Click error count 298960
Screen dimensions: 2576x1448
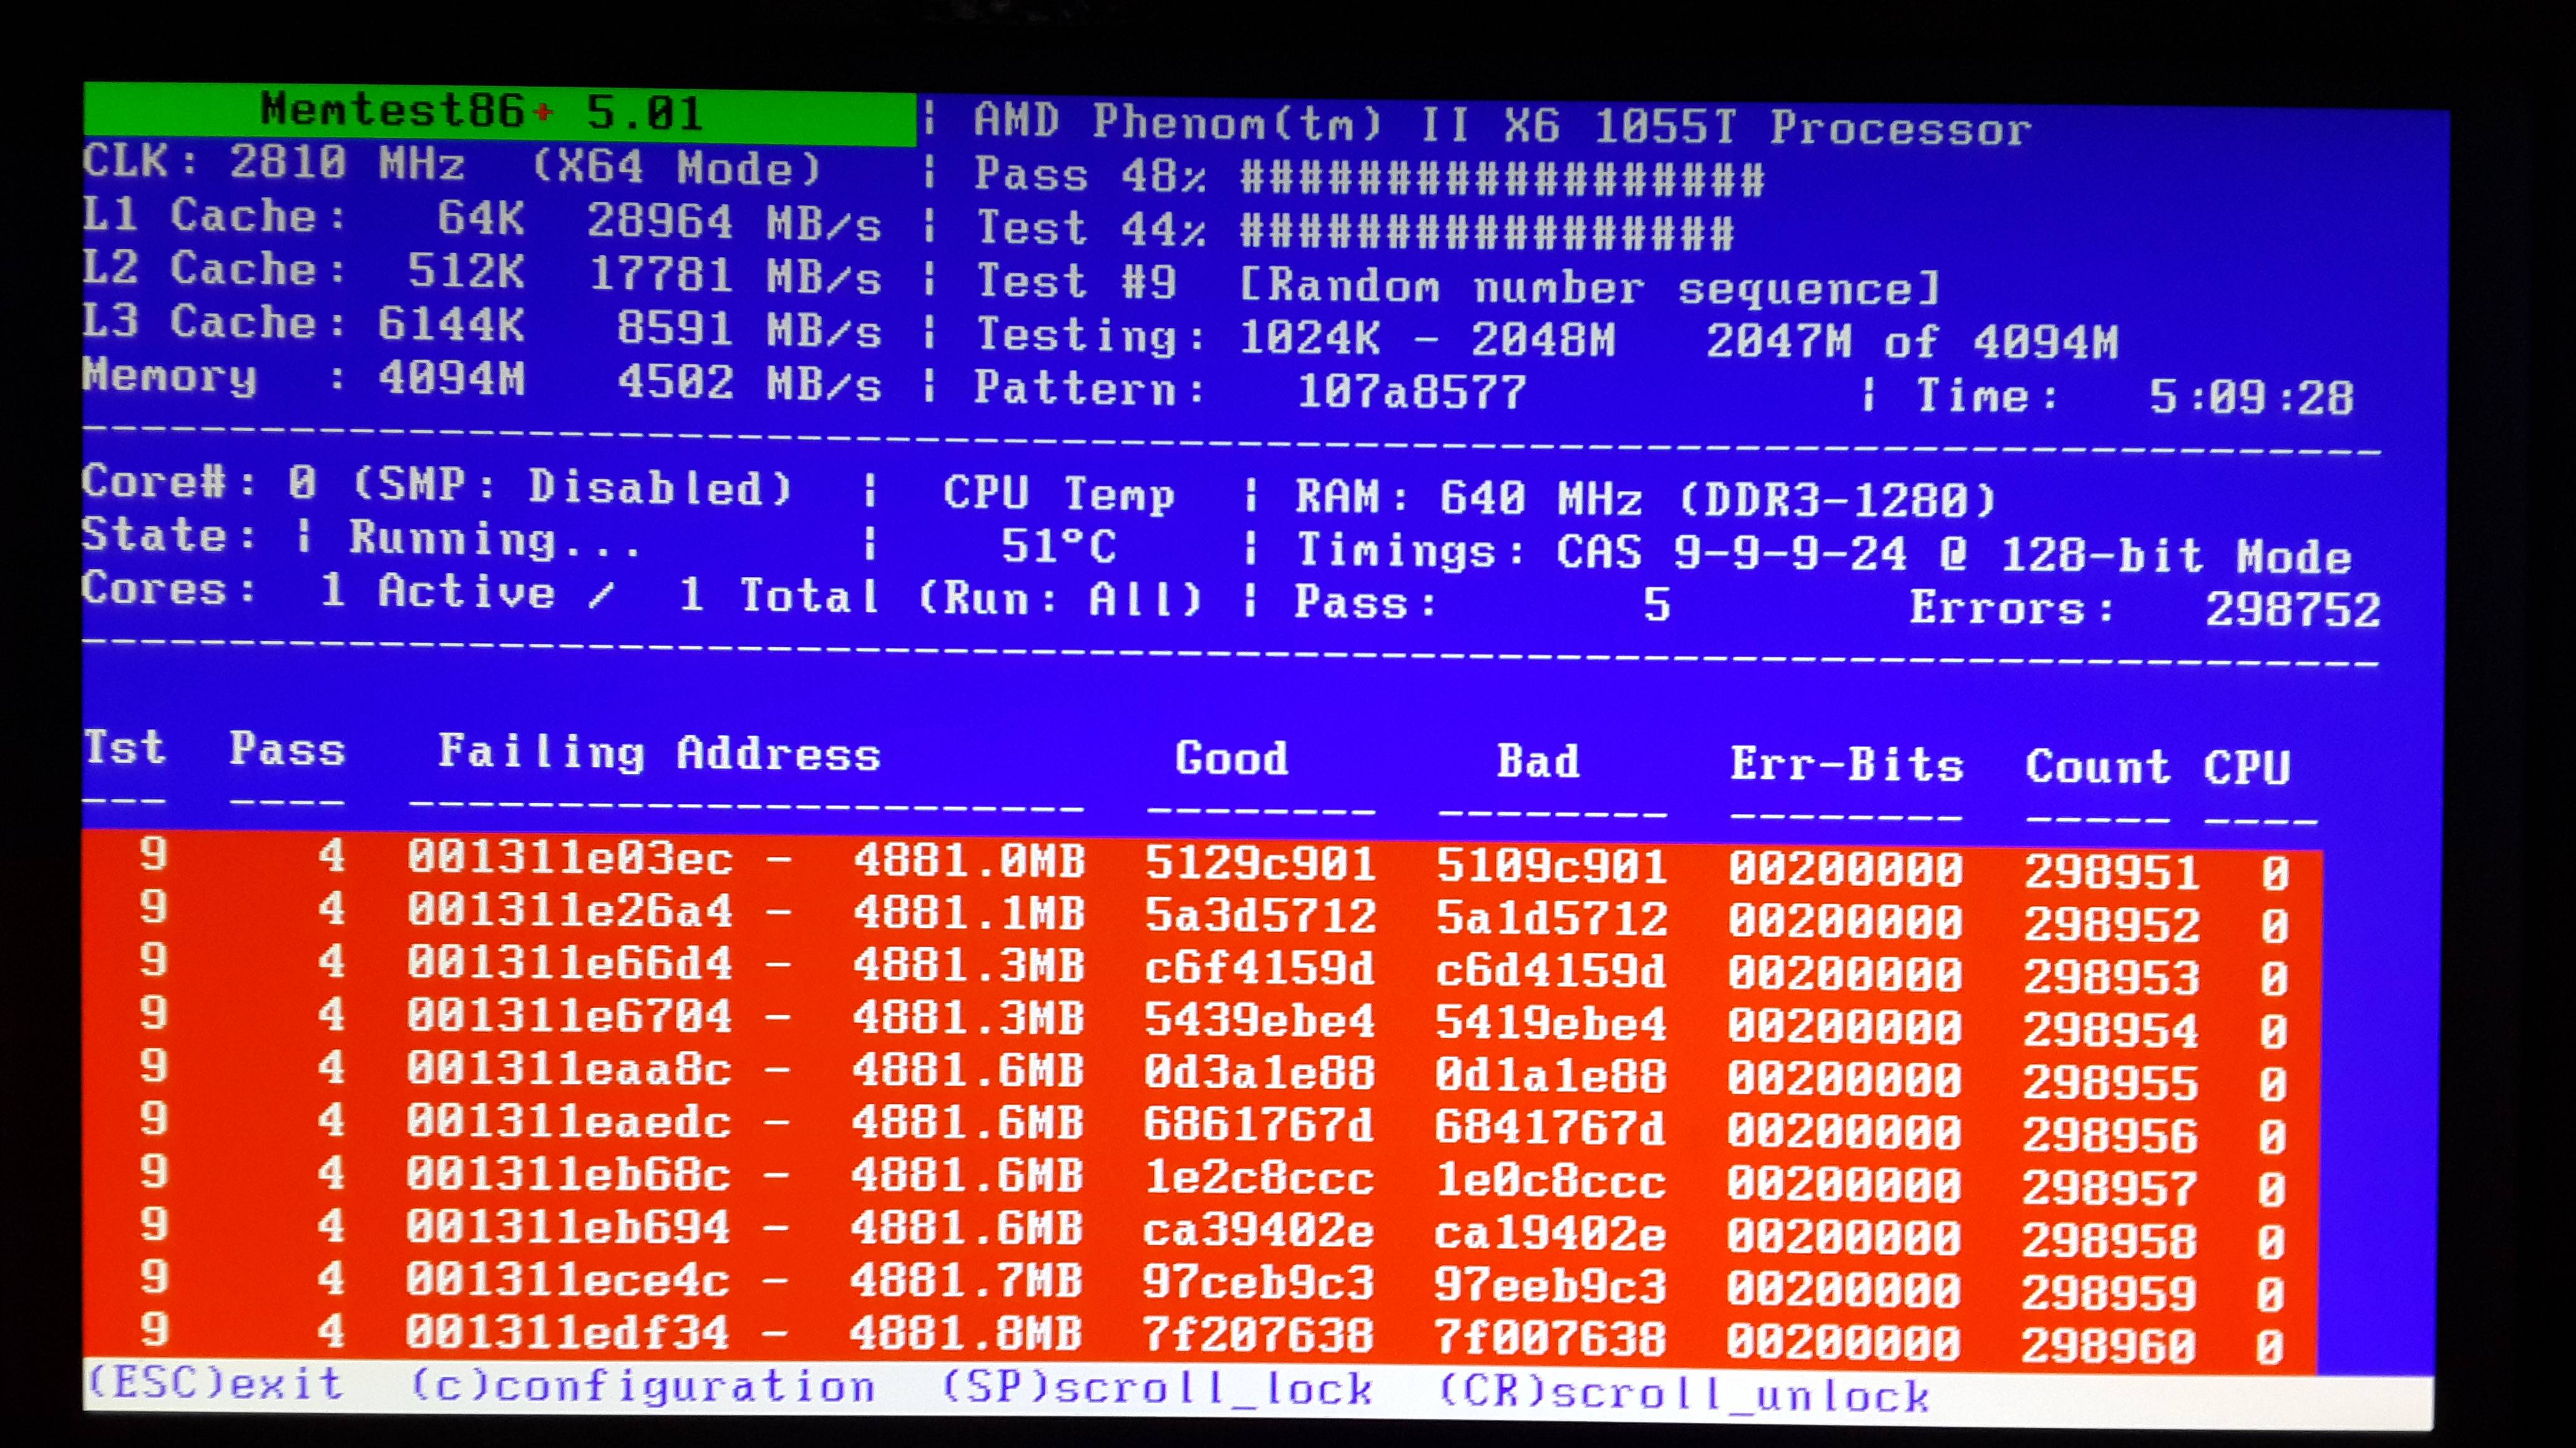2108,1346
